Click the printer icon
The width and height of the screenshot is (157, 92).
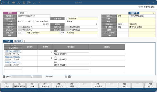(x=14, y=3)
